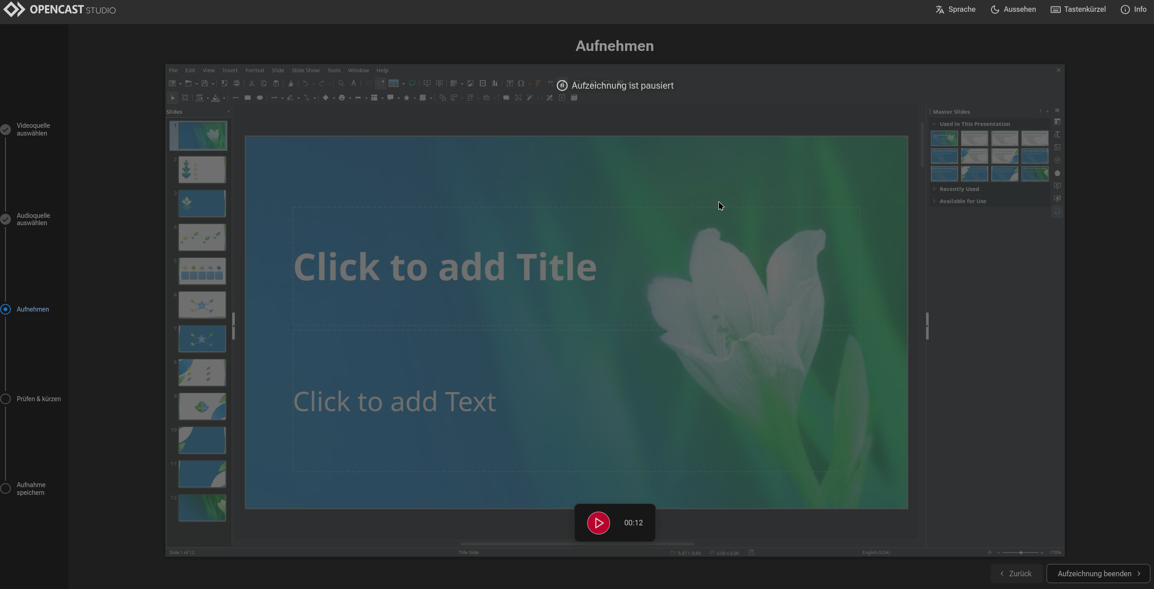Open the Slide Show menu
Viewport: 1154px width, 589px height.
[305, 70]
